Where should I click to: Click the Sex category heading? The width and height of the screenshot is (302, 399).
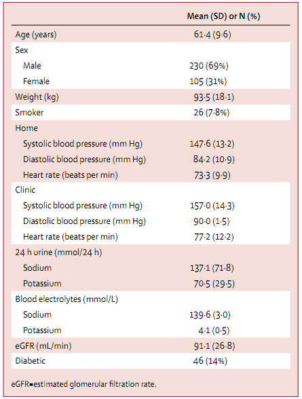21,50
